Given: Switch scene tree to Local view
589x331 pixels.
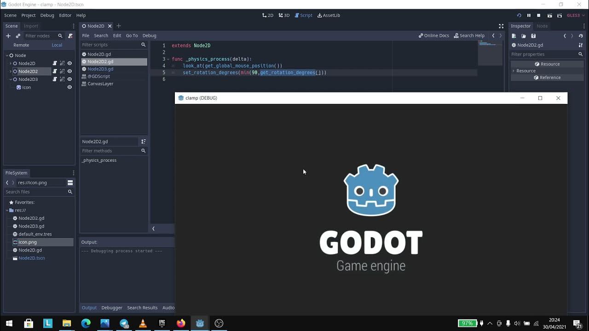Looking at the screenshot, I should click(57, 45).
